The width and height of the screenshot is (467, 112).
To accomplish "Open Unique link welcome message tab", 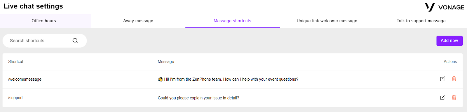I will click(x=327, y=21).
